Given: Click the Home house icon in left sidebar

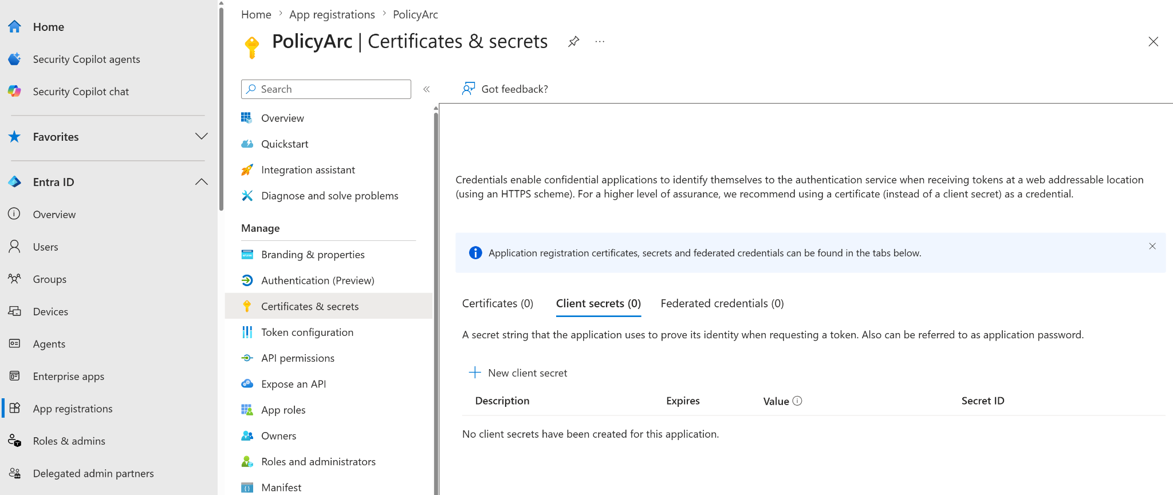Looking at the screenshot, I should [x=15, y=26].
